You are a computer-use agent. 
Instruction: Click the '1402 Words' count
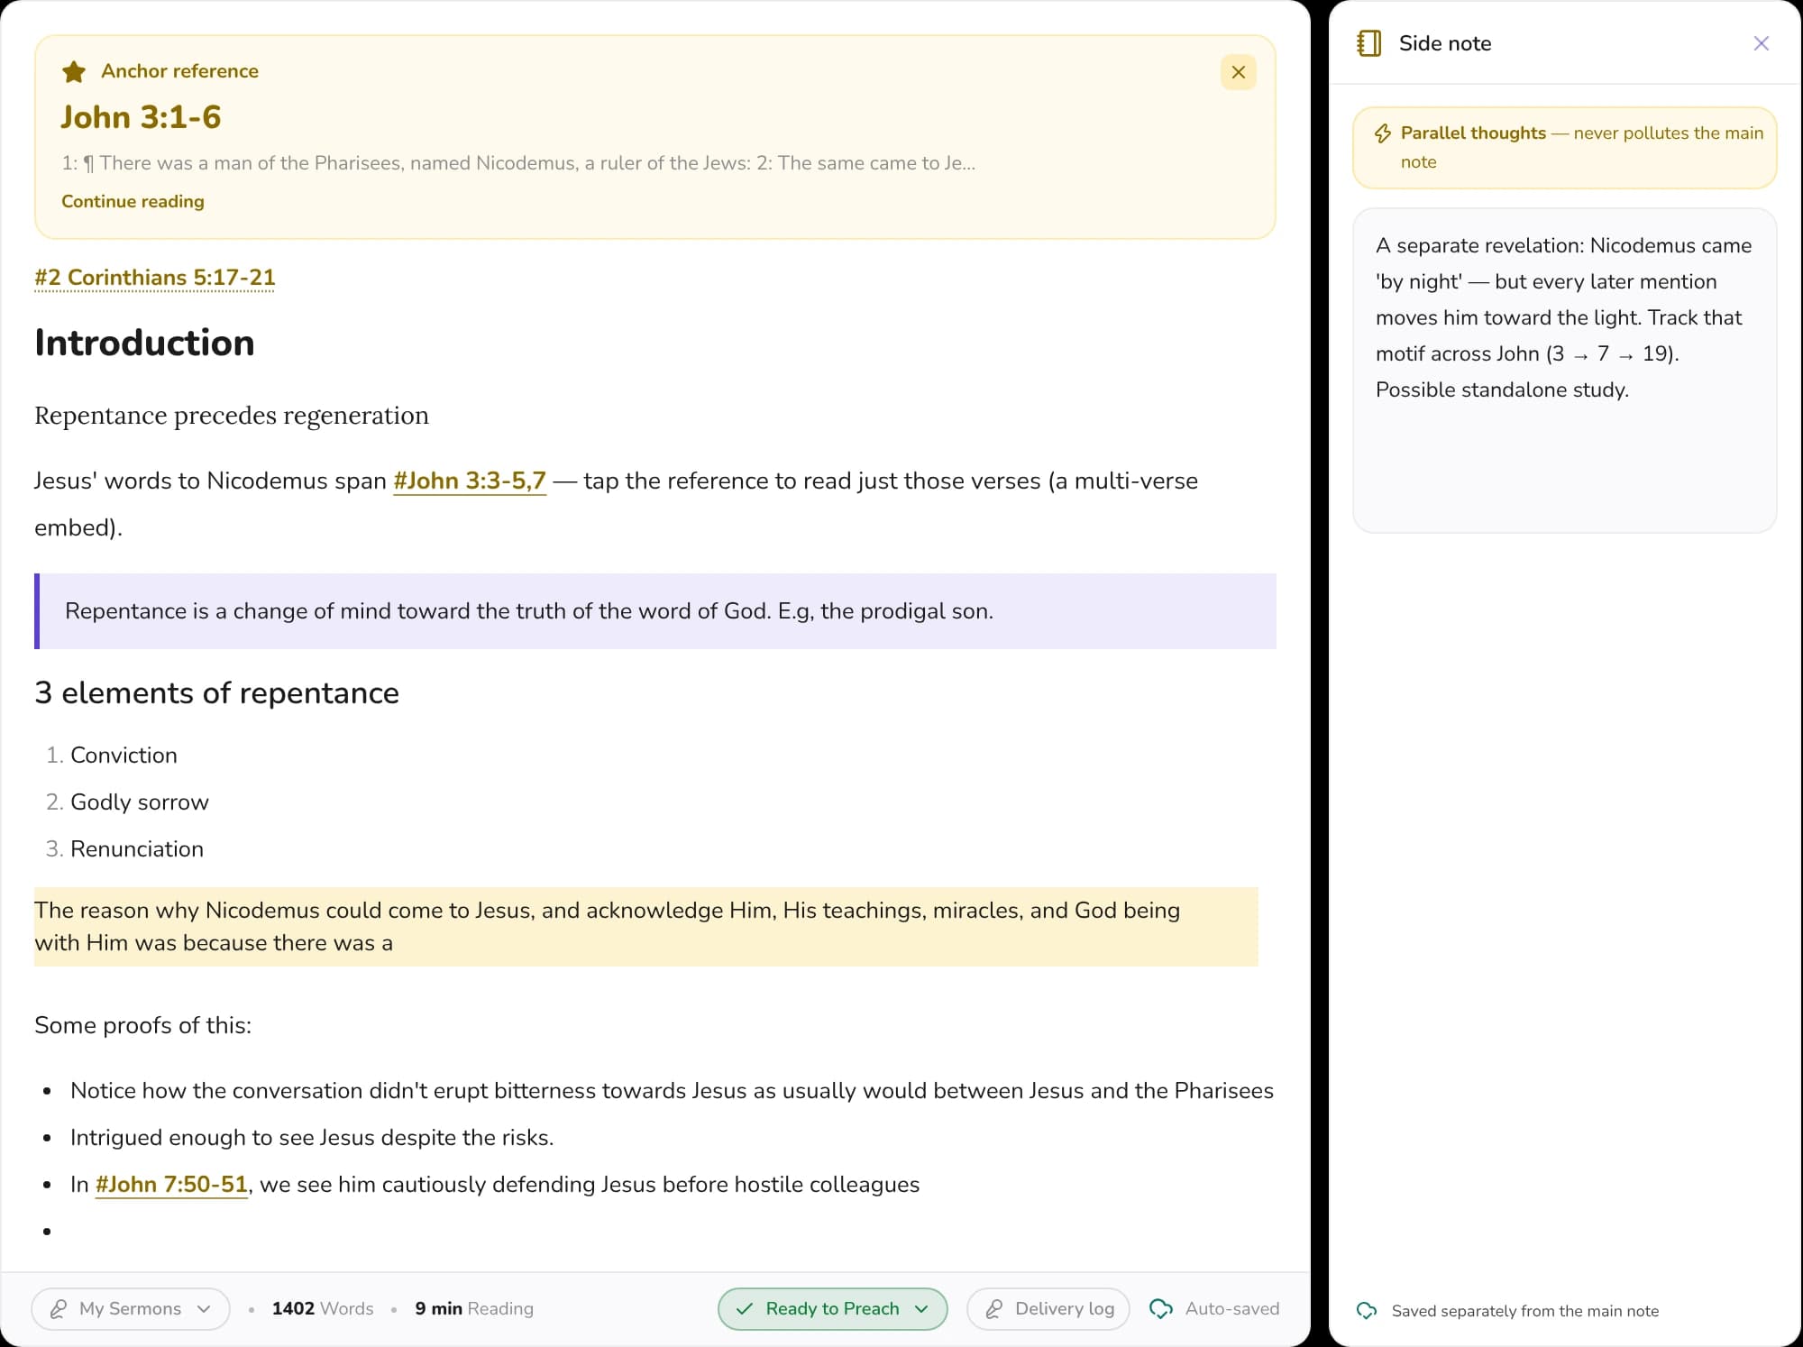(x=323, y=1308)
